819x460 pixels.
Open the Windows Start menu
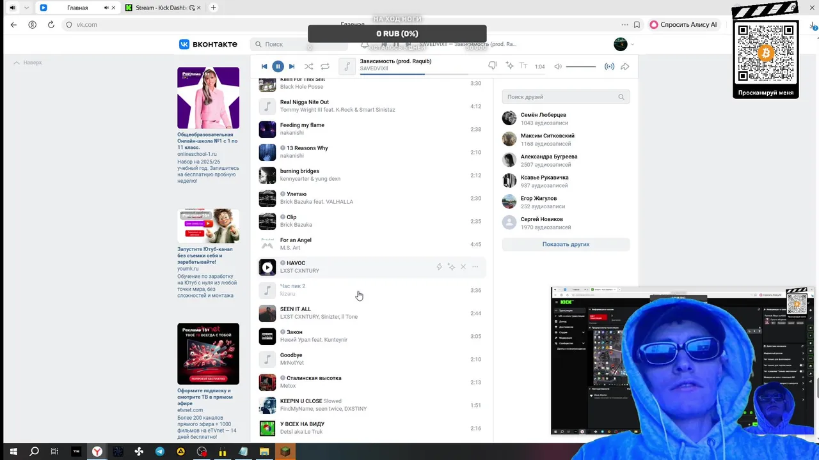click(x=13, y=451)
